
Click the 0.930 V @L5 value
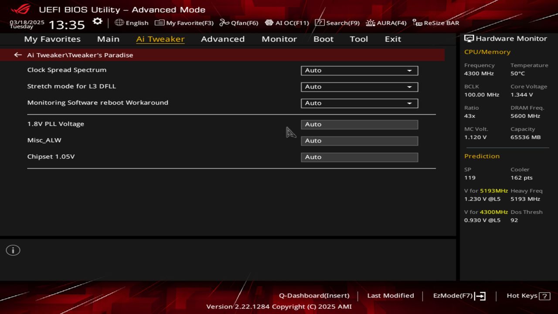(483, 221)
